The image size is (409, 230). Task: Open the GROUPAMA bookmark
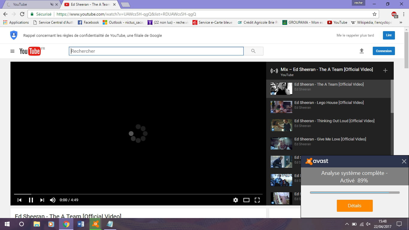303,22
